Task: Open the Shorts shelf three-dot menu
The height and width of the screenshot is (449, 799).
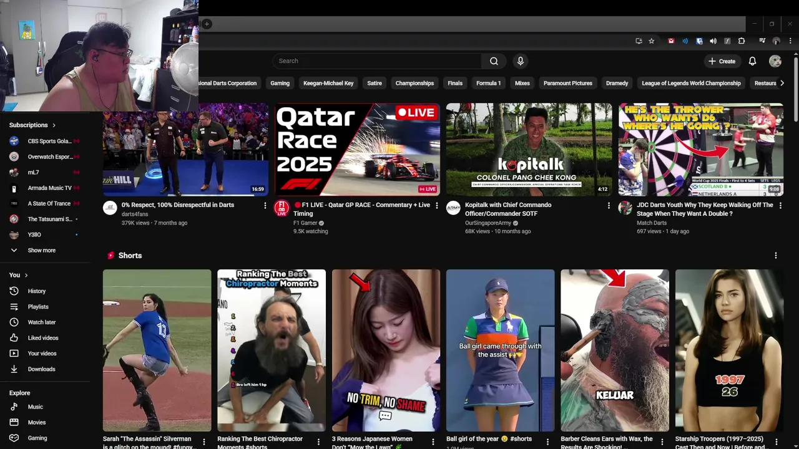Action: click(776, 256)
